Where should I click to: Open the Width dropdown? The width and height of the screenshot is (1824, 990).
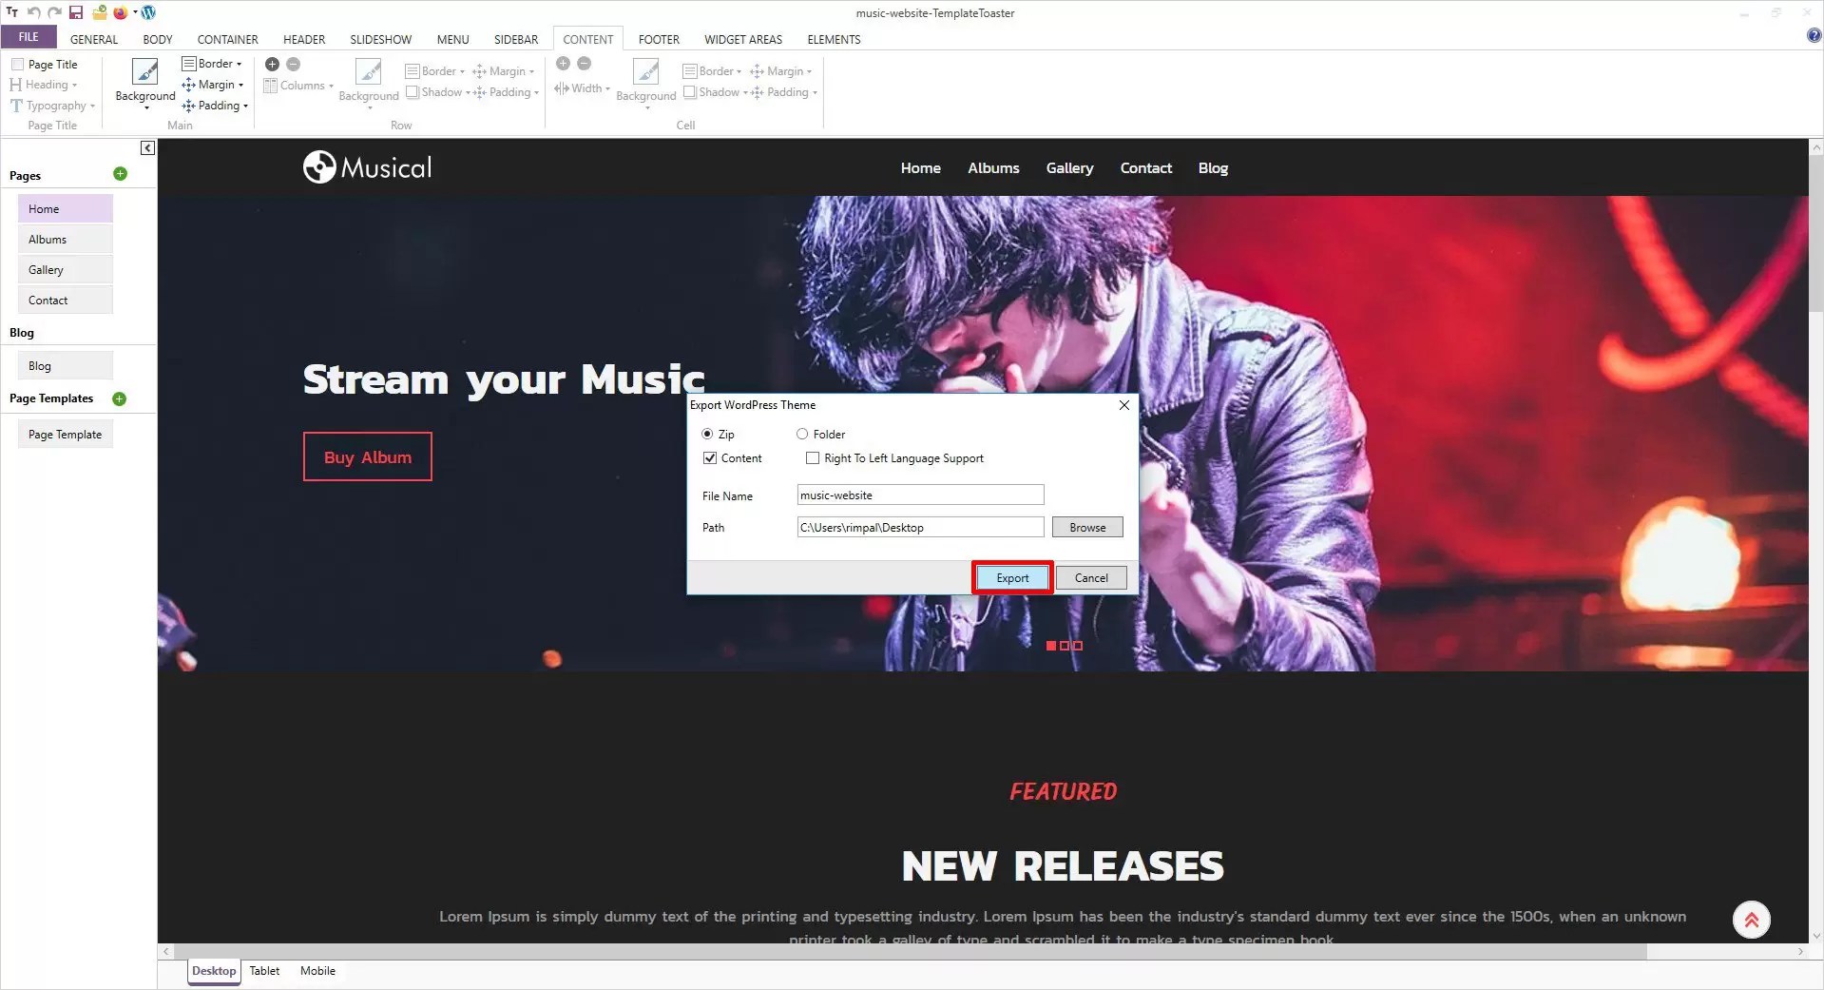pyautogui.click(x=581, y=87)
